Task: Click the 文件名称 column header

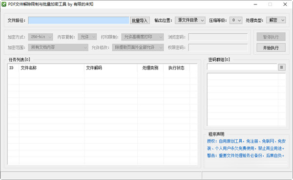Action: 52,68
